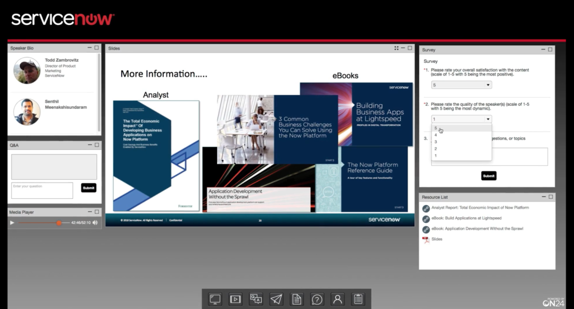Play the webcast in Media Player
This screenshot has width=574, height=309.
pyautogui.click(x=12, y=222)
